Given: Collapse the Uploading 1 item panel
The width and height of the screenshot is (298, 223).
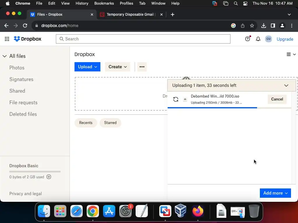Looking at the screenshot, I should [x=286, y=86].
